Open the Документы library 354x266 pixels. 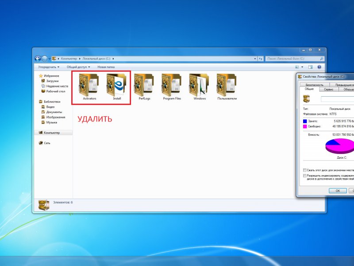click(54, 112)
